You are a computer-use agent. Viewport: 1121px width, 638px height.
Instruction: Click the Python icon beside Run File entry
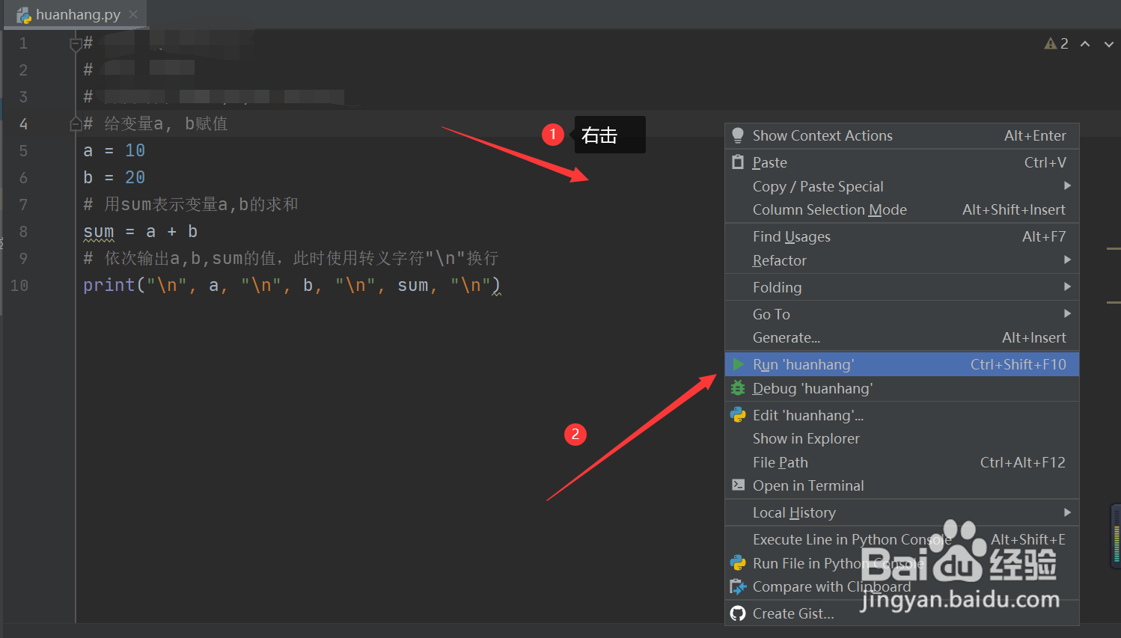pyautogui.click(x=738, y=562)
